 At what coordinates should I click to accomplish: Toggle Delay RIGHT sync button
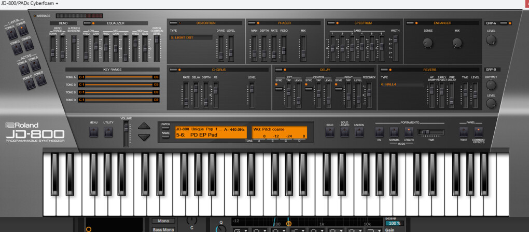338,89
